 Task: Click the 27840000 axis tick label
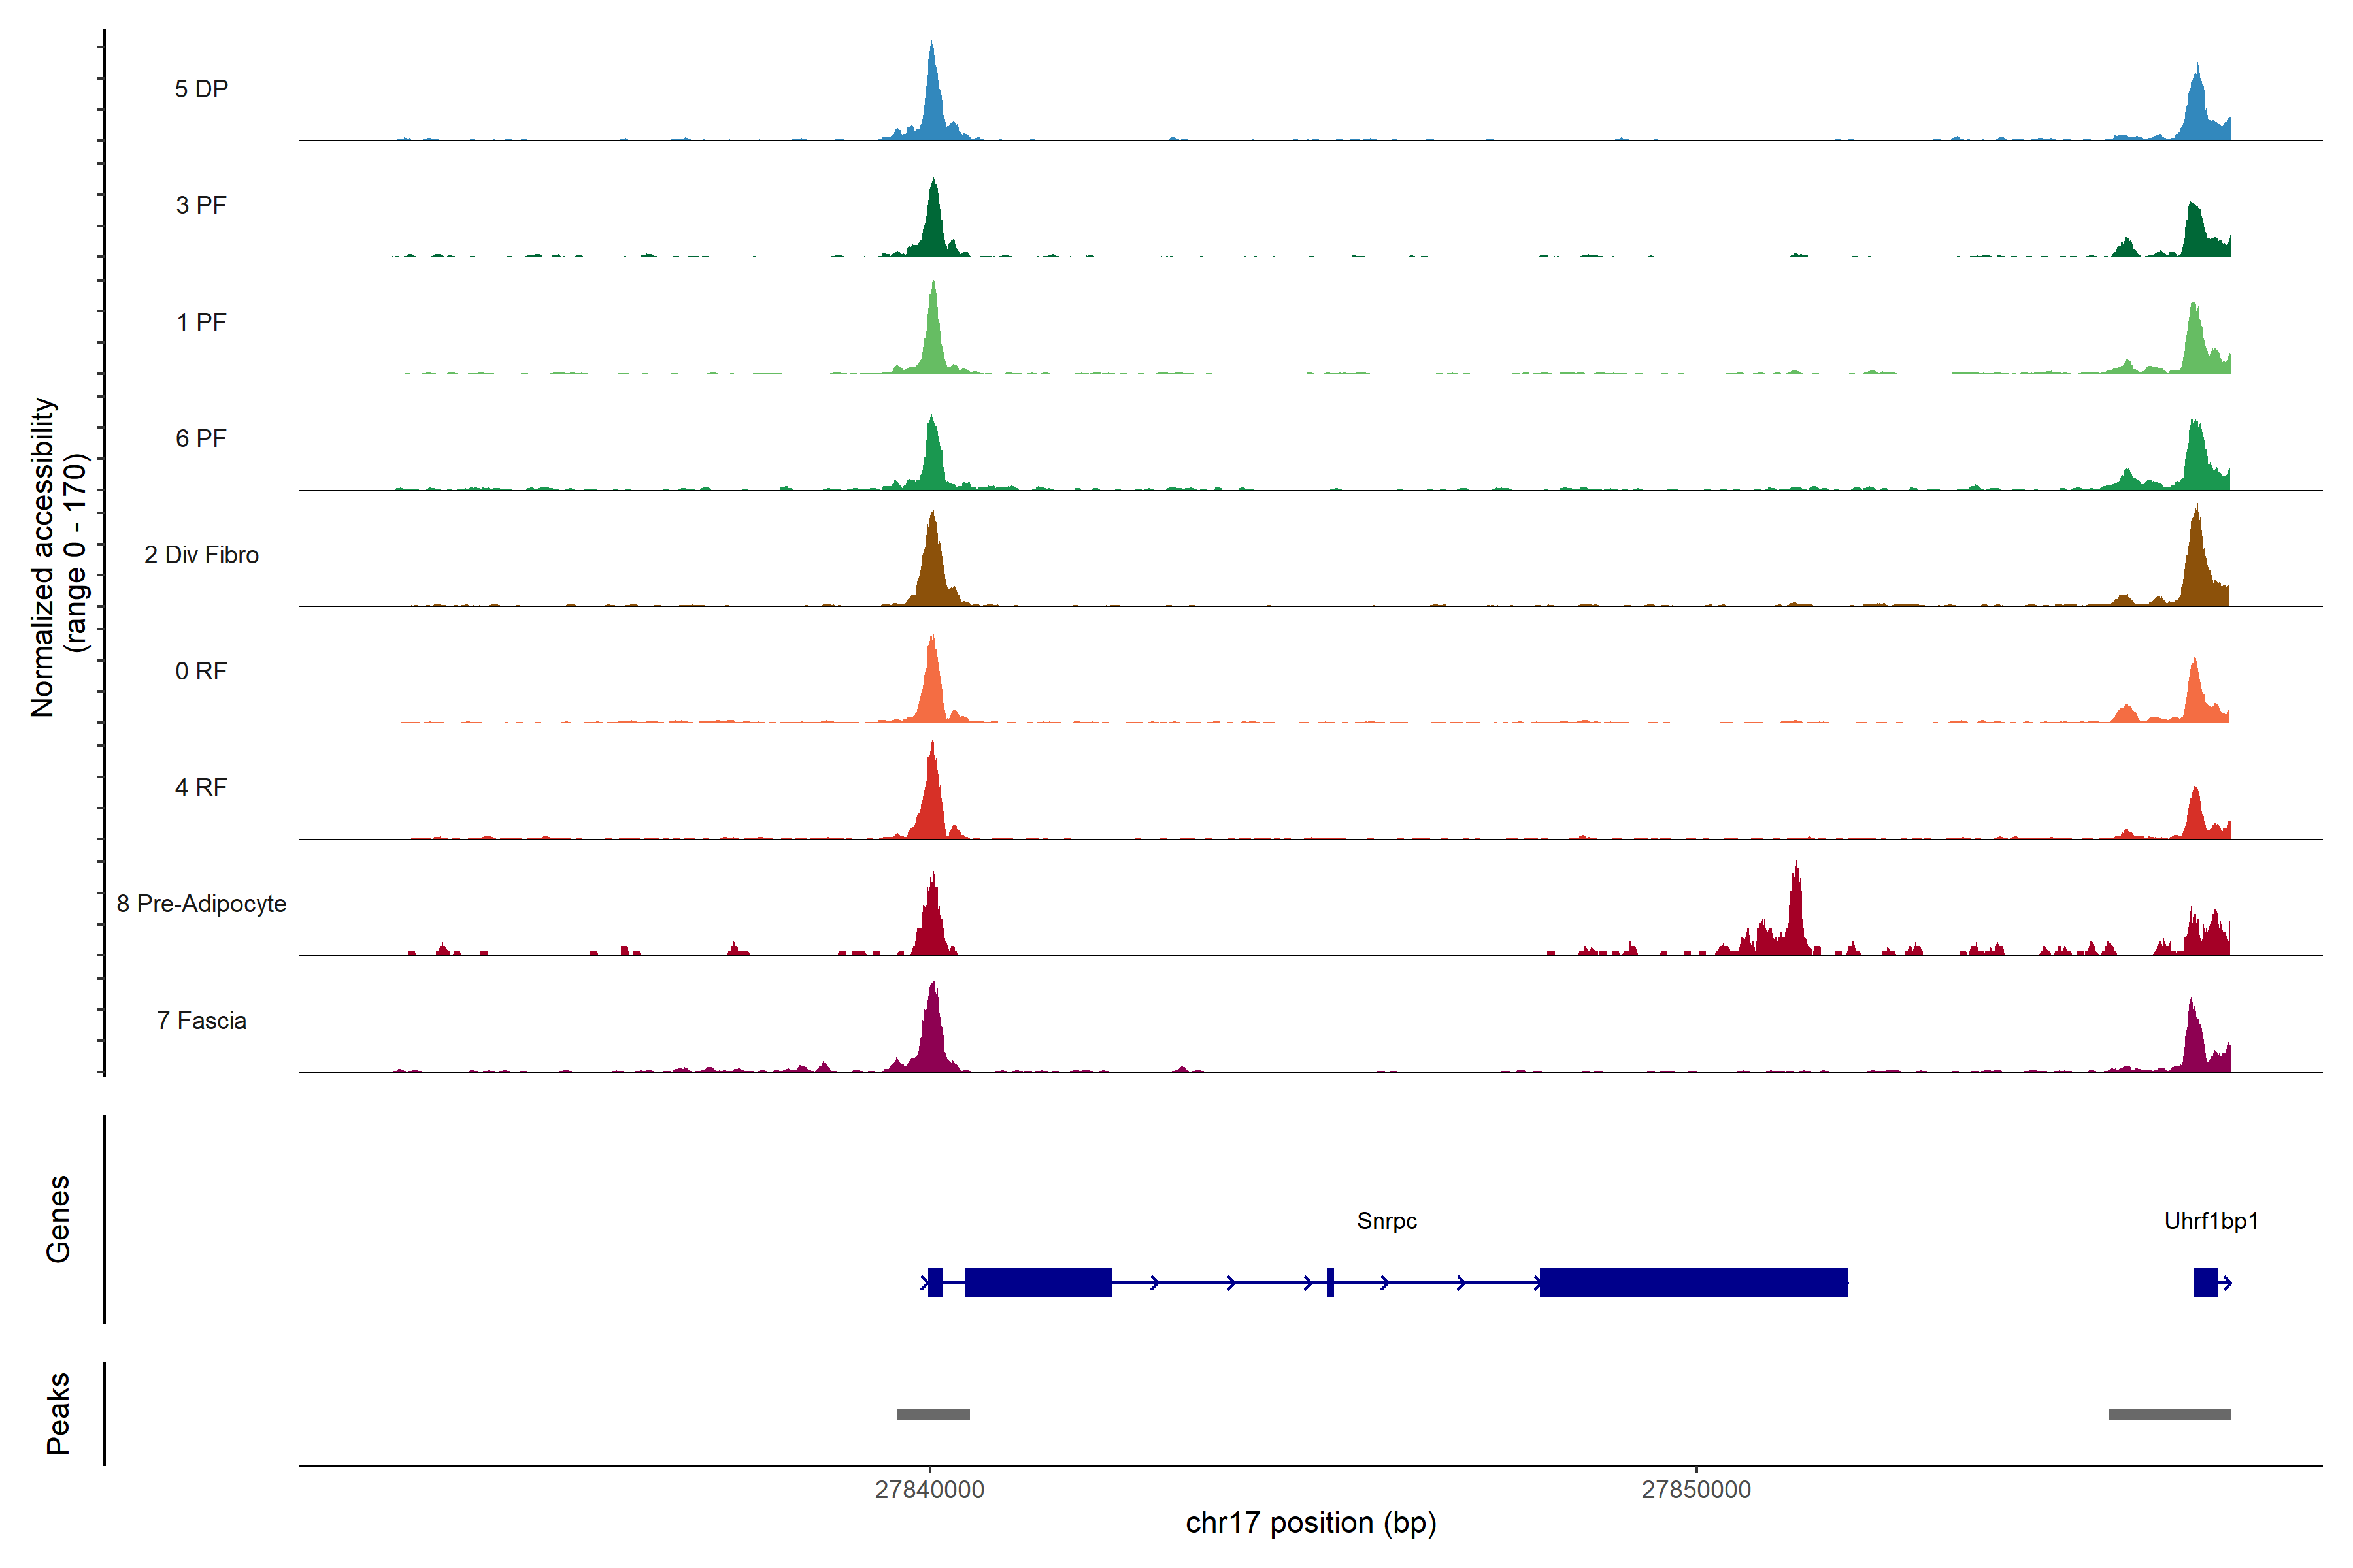tap(929, 1490)
